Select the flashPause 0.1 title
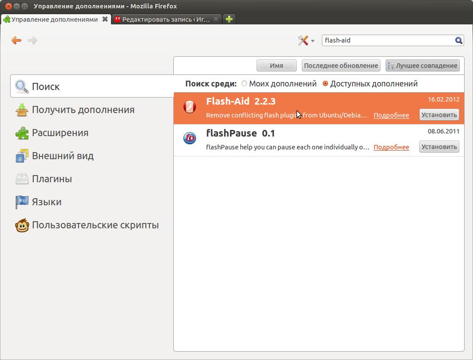This screenshot has height=360, width=473. (x=240, y=133)
